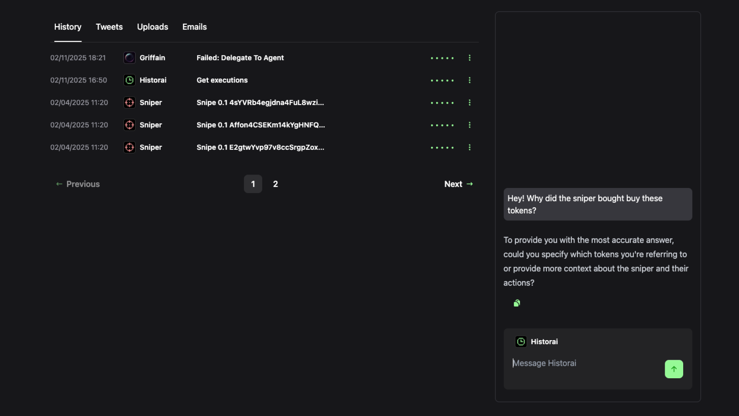The image size is (739, 416).
Task: Click Historai icon above the message box
Action: click(x=521, y=342)
